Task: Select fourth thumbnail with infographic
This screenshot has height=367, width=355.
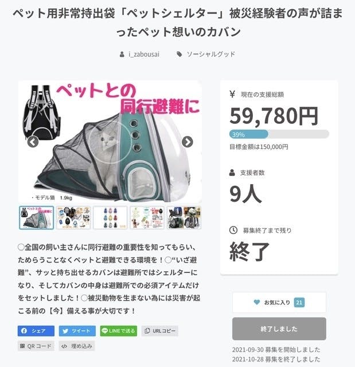Action: pos(147,218)
